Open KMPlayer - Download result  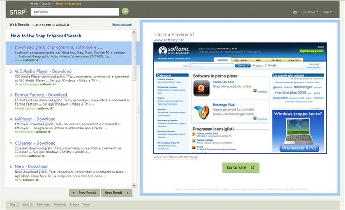(35, 119)
